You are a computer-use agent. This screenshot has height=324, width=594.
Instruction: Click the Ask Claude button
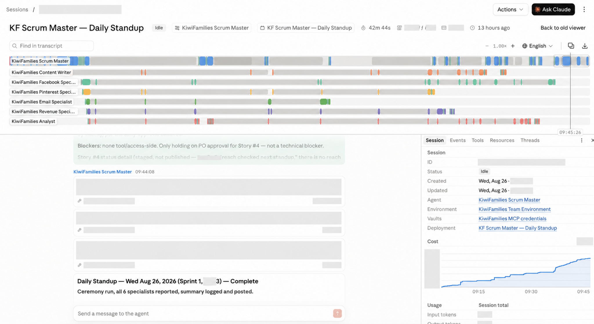point(553,9)
